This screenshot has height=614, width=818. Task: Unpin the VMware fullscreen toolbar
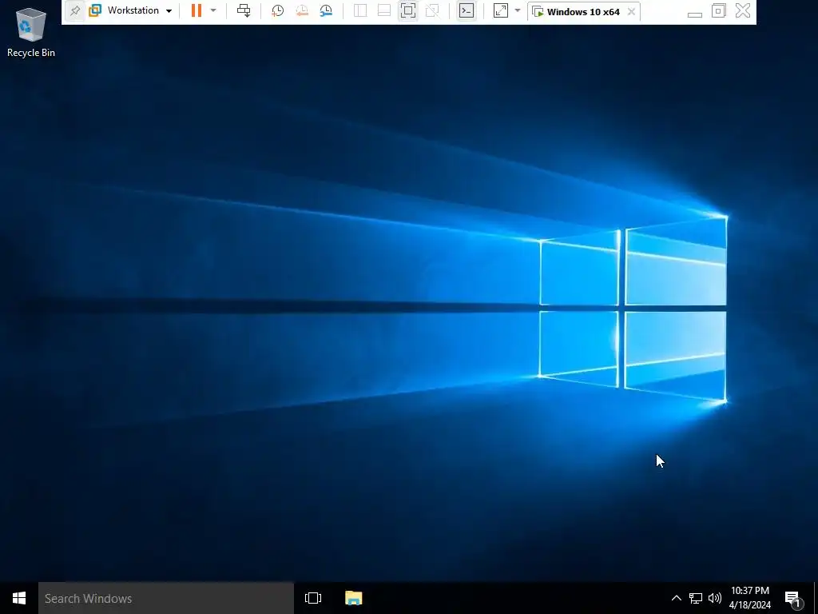(x=75, y=10)
